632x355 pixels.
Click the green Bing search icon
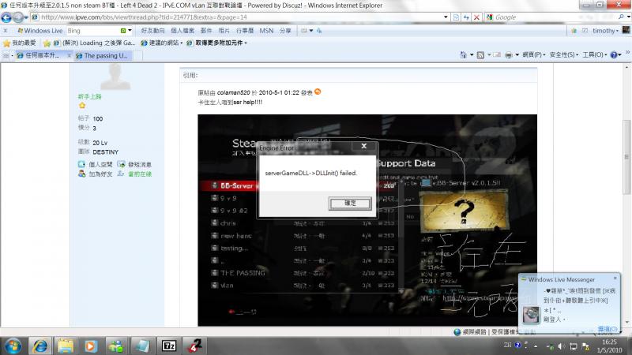(123, 31)
